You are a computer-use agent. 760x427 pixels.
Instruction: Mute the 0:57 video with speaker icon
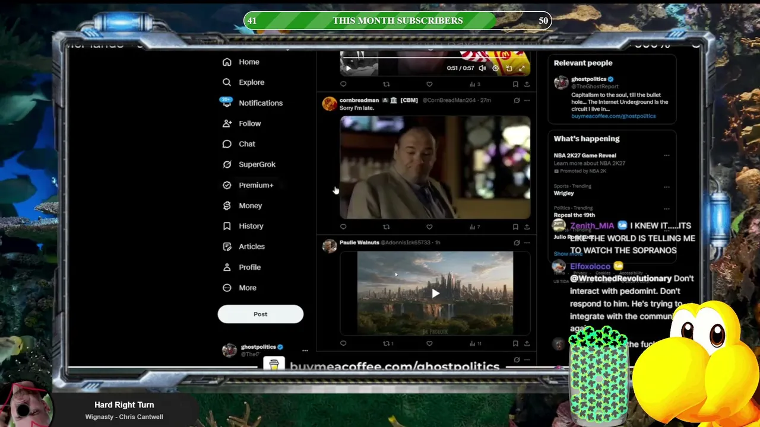[482, 68]
